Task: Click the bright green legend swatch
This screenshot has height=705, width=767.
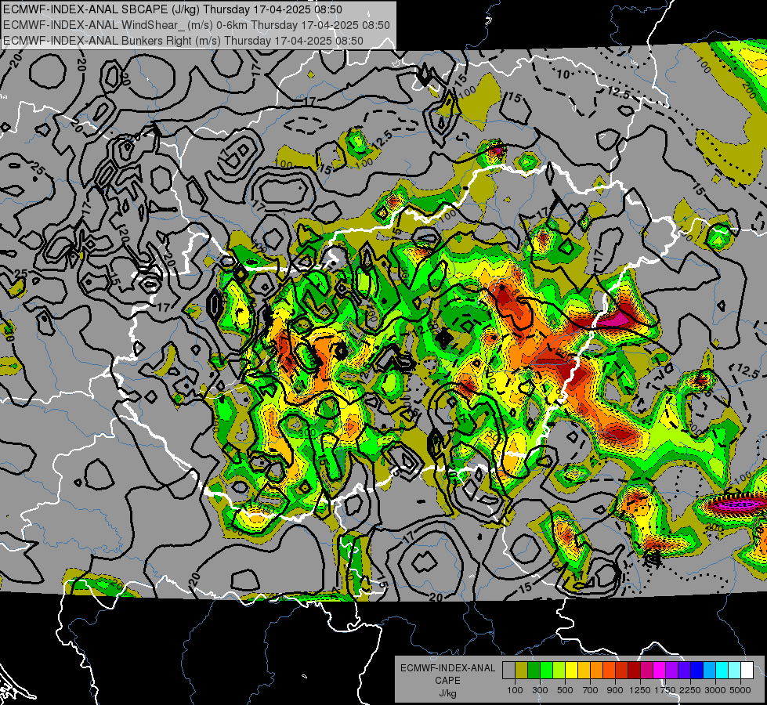Action: pyautogui.click(x=546, y=670)
